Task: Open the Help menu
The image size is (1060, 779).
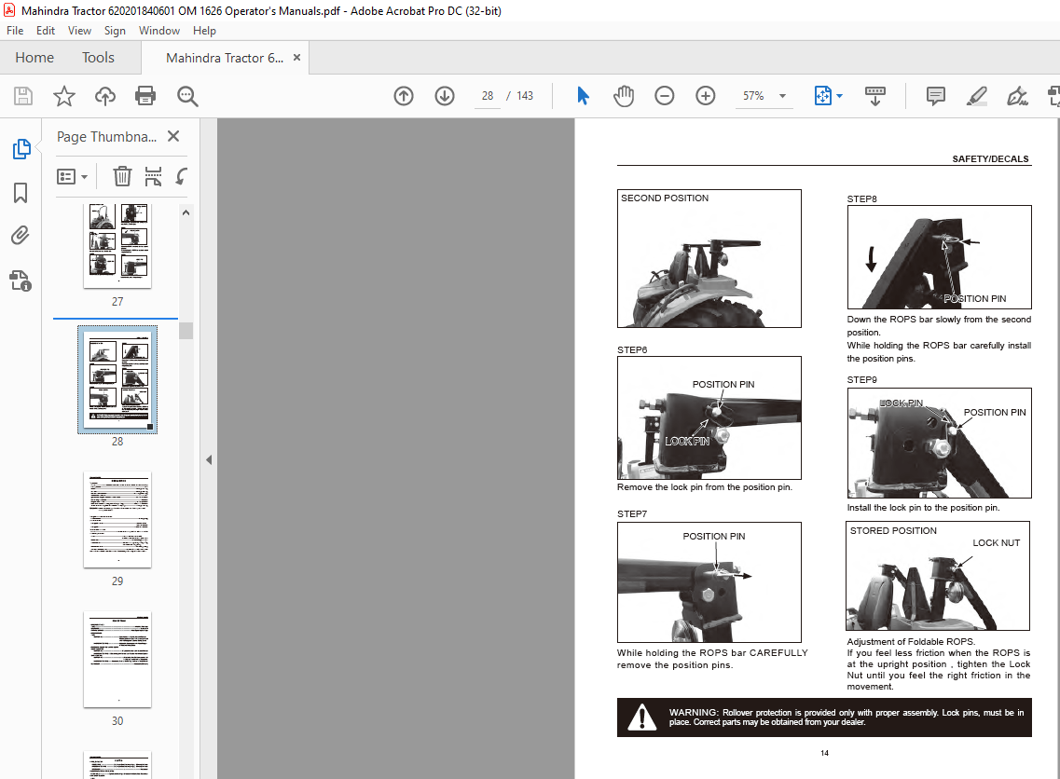Action: tap(204, 31)
